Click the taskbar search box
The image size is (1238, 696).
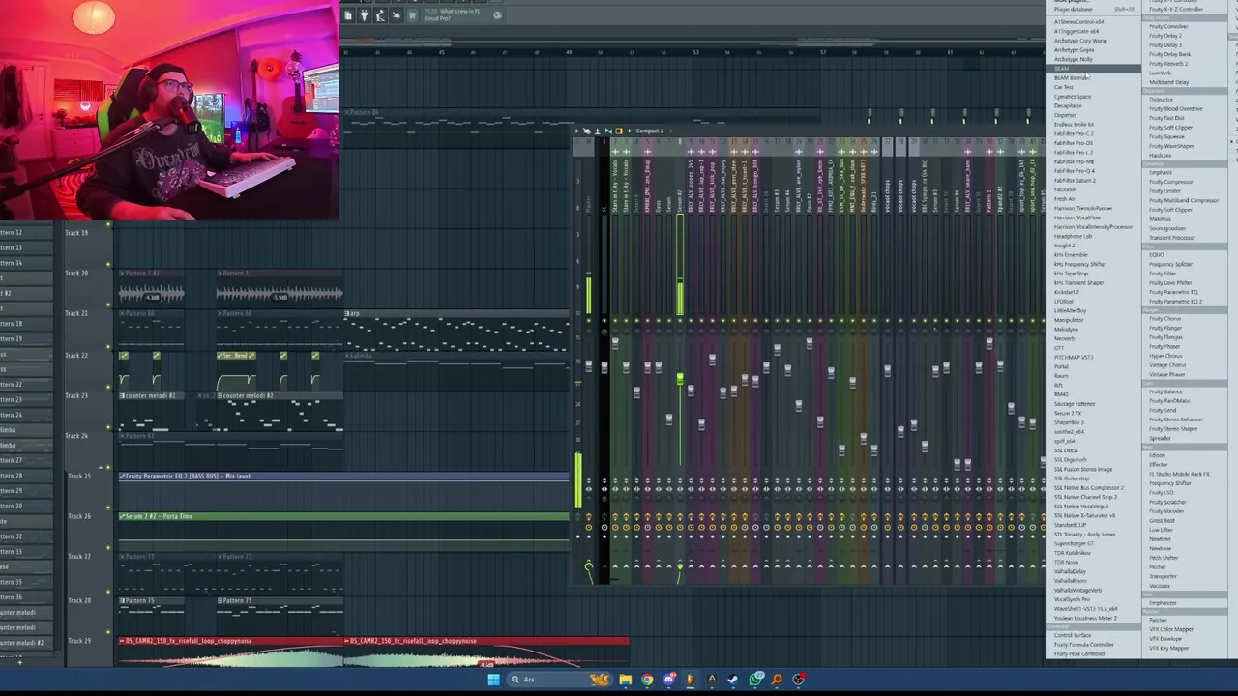click(559, 680)
